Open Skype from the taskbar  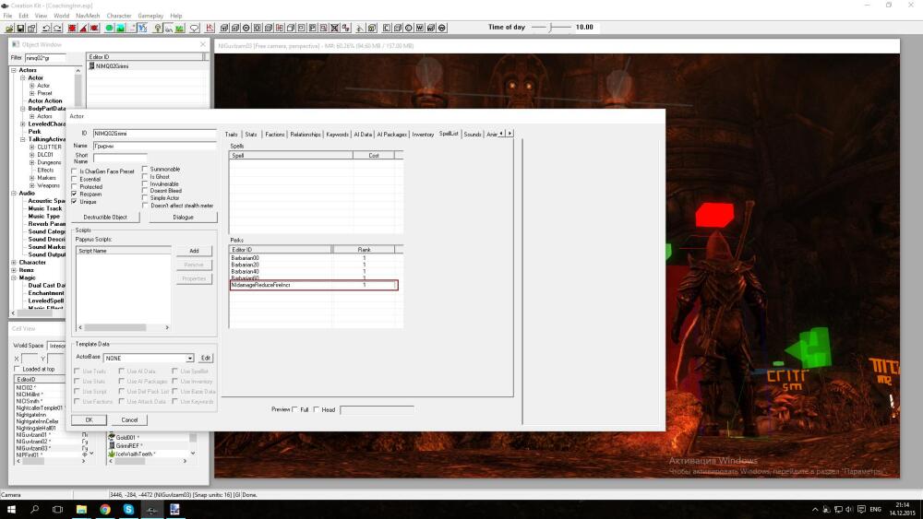(128, 510)
